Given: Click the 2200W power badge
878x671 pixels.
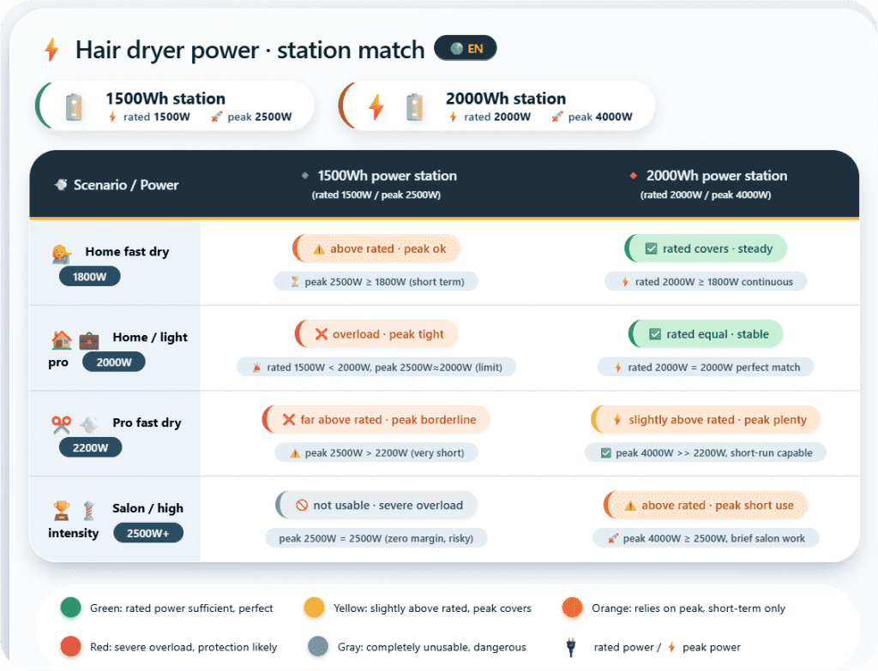Looking at the screenshot, I should 91,447.
